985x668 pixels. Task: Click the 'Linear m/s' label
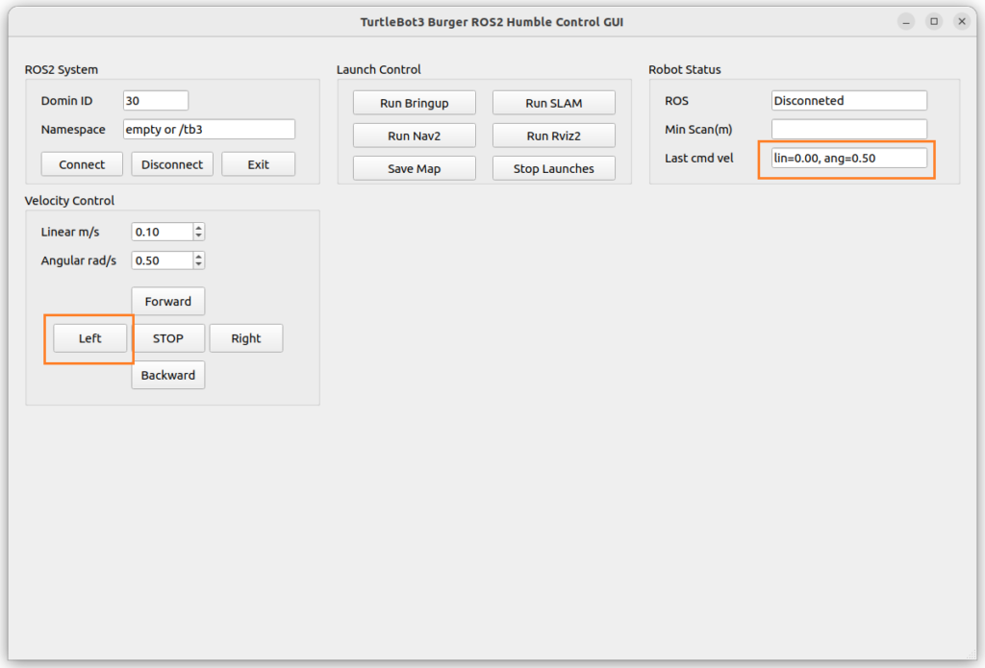click(x=69, y=232)
